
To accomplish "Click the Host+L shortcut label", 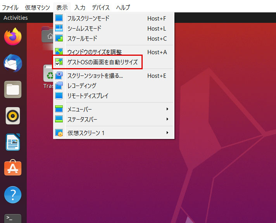I will point(157,29).
